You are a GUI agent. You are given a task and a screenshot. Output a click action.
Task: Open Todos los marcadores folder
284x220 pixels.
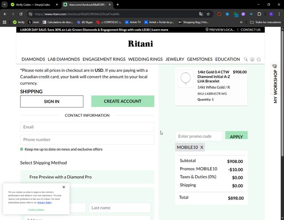pos(265,22)
